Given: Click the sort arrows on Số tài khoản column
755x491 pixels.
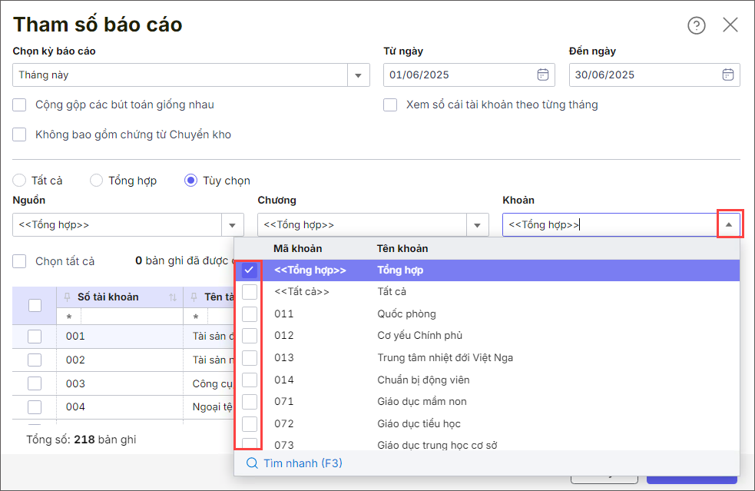Looking at the screenshot, I should pos(173,297).
